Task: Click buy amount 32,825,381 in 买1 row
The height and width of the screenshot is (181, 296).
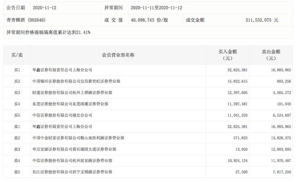Action: 237,70
